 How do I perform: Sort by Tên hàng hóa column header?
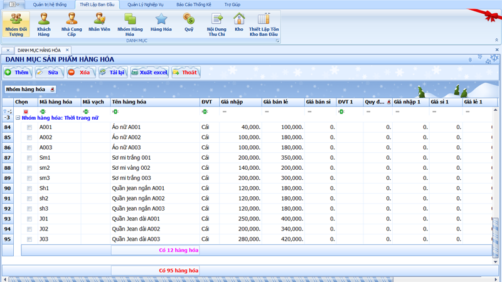coord(155,102)
